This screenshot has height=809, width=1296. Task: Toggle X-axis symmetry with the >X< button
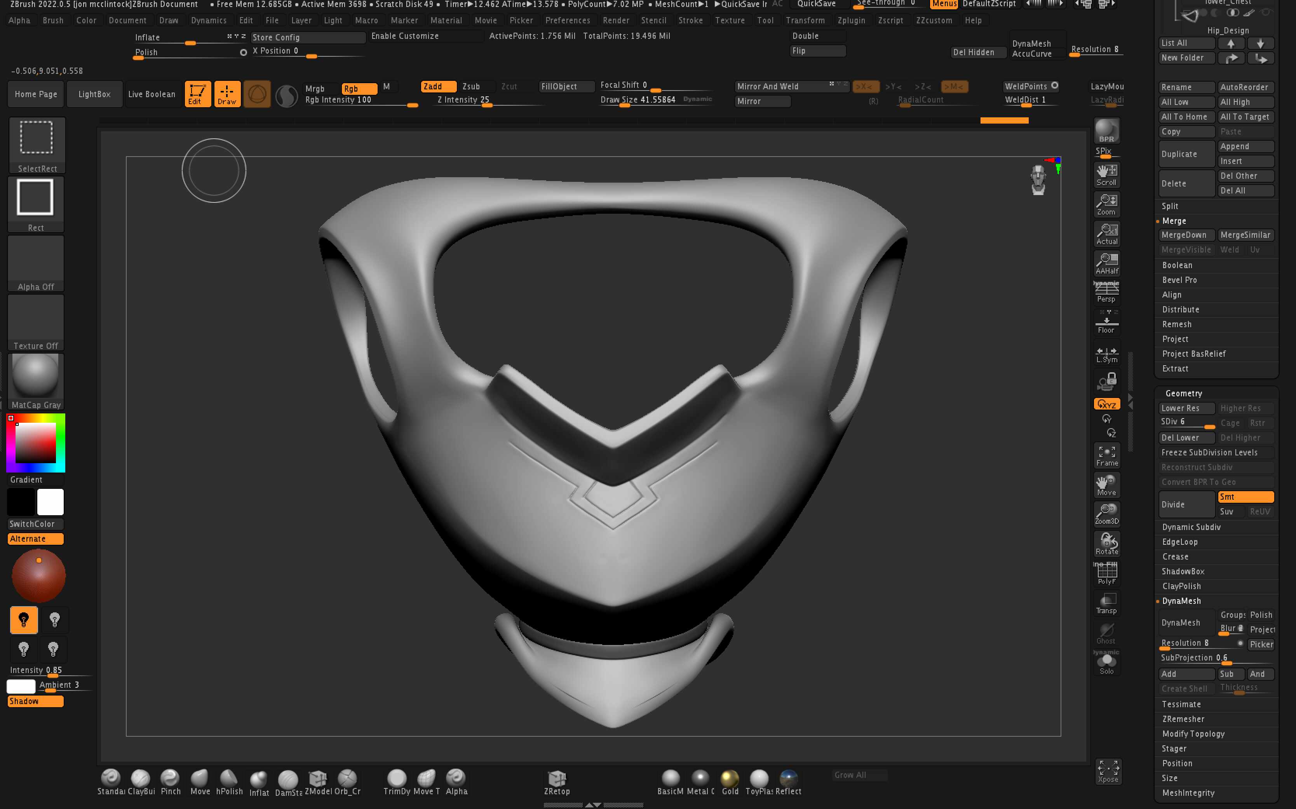pos(866,85)
